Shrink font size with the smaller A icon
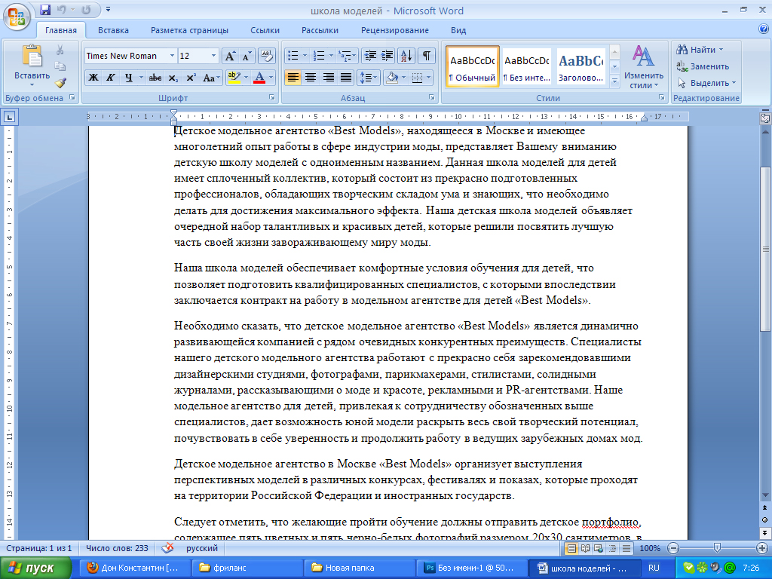Screen dimensions: 772x579 click(246, 56)
